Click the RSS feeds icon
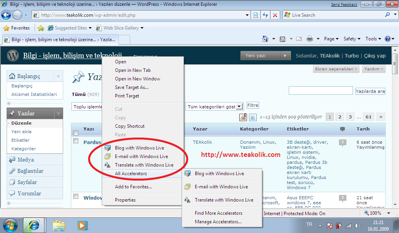Screen dimensions: 399x233 click(x=282, y=39)
